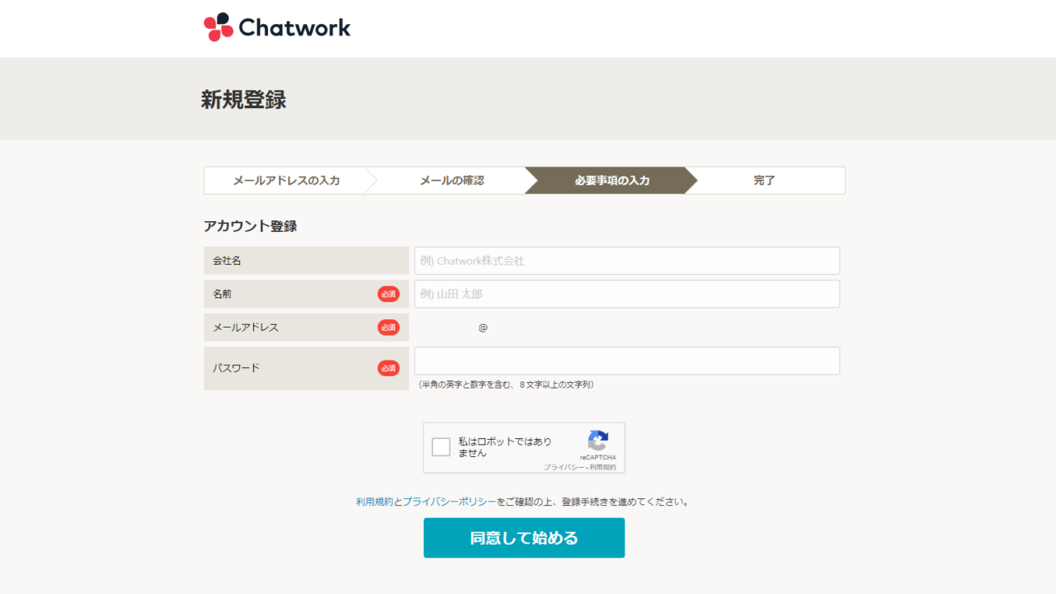
Task: Click the reCAPTCHA logo icon
Action: tap(598, 441)
